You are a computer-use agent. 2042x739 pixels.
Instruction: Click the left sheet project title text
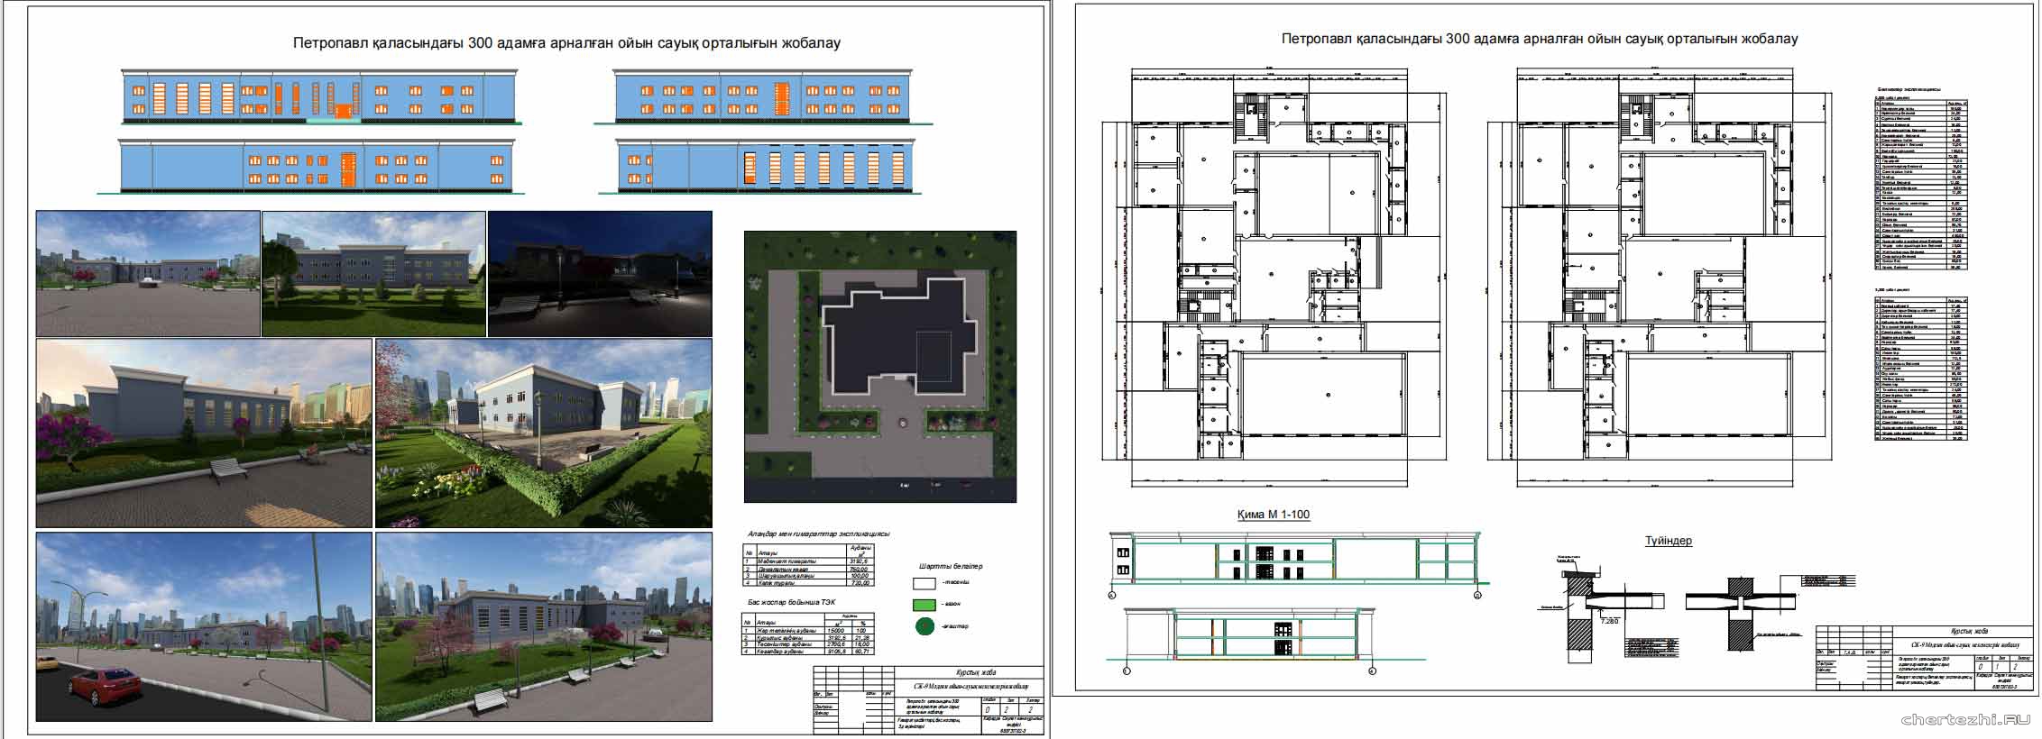pyautogui.click(x=566, y=43)
